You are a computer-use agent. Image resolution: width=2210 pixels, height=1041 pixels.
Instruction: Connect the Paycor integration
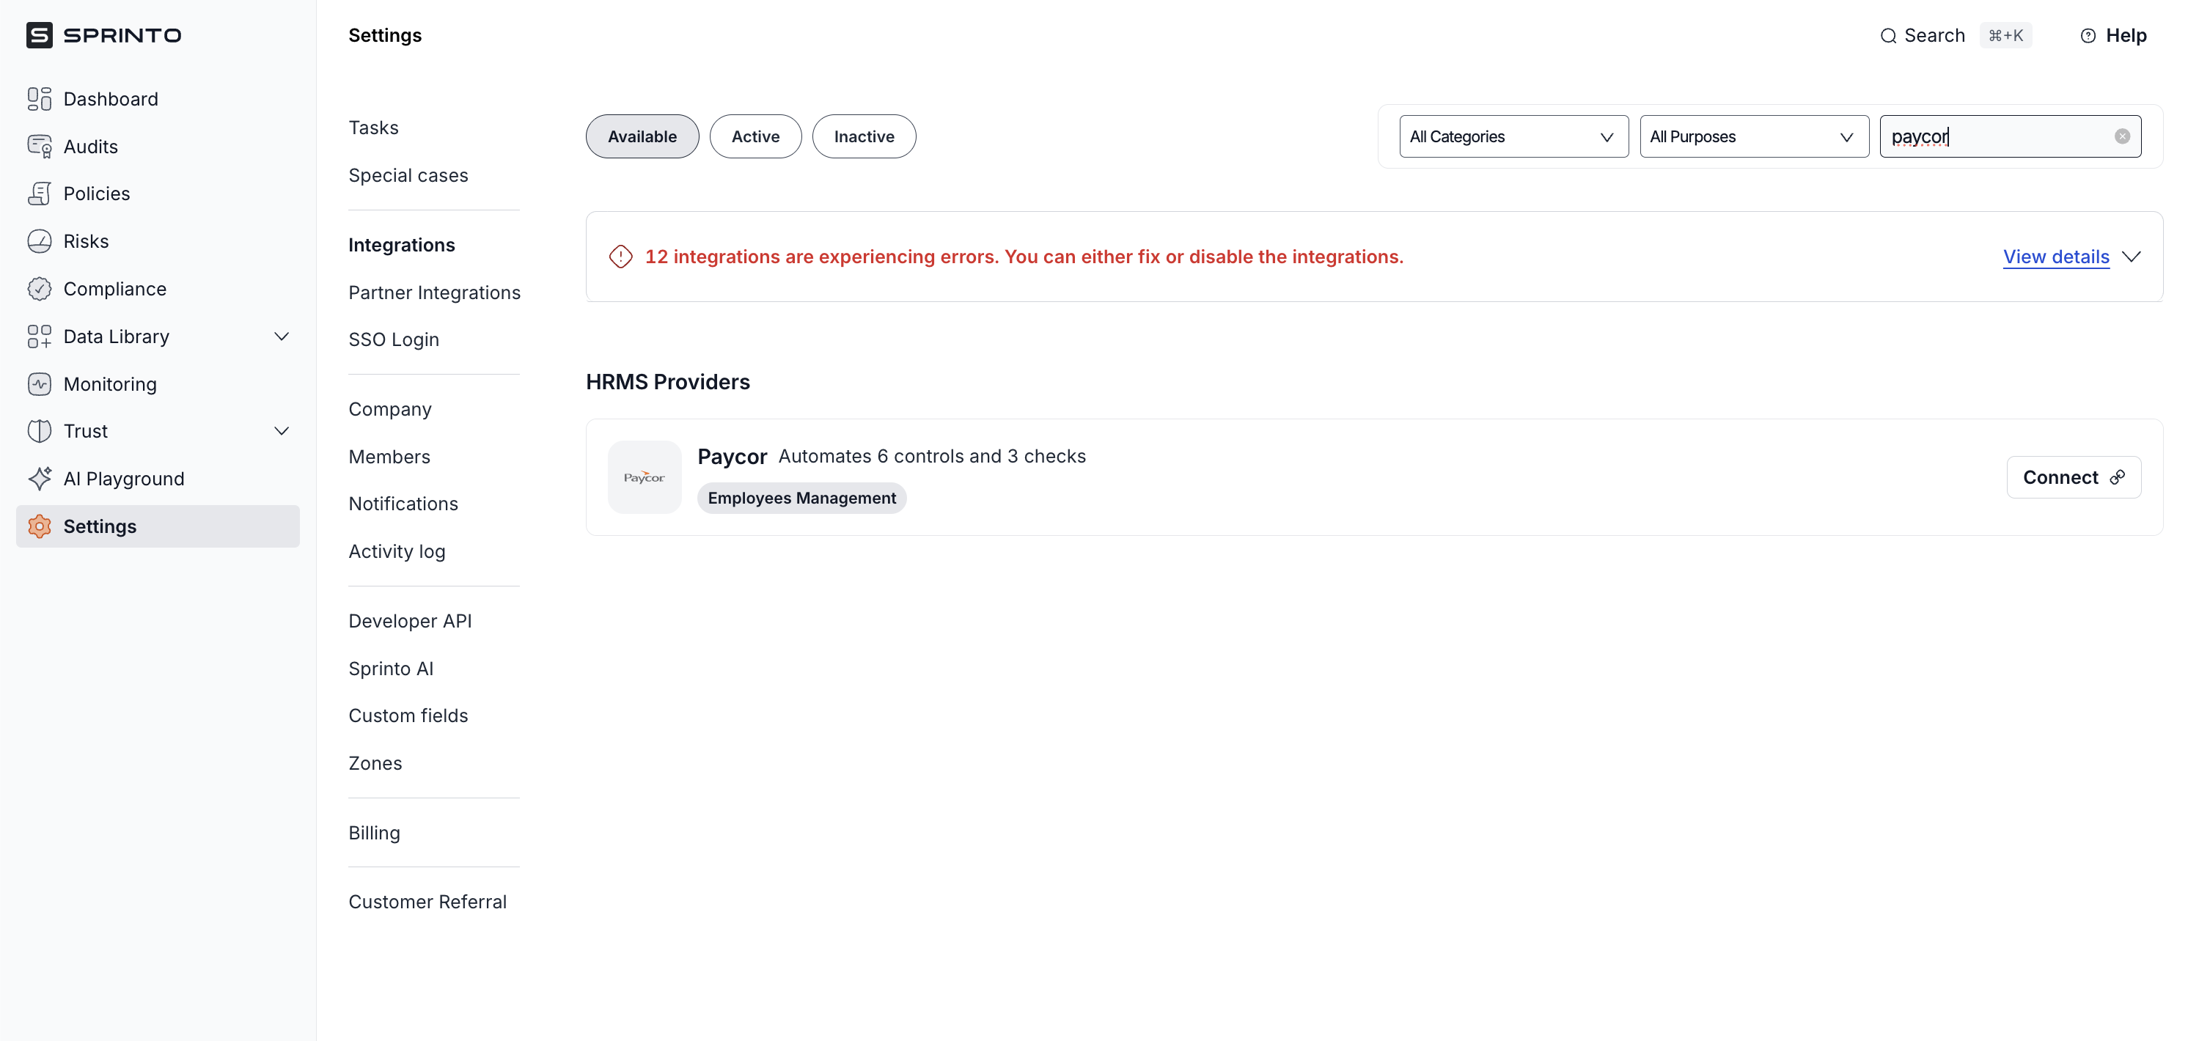2073,477
